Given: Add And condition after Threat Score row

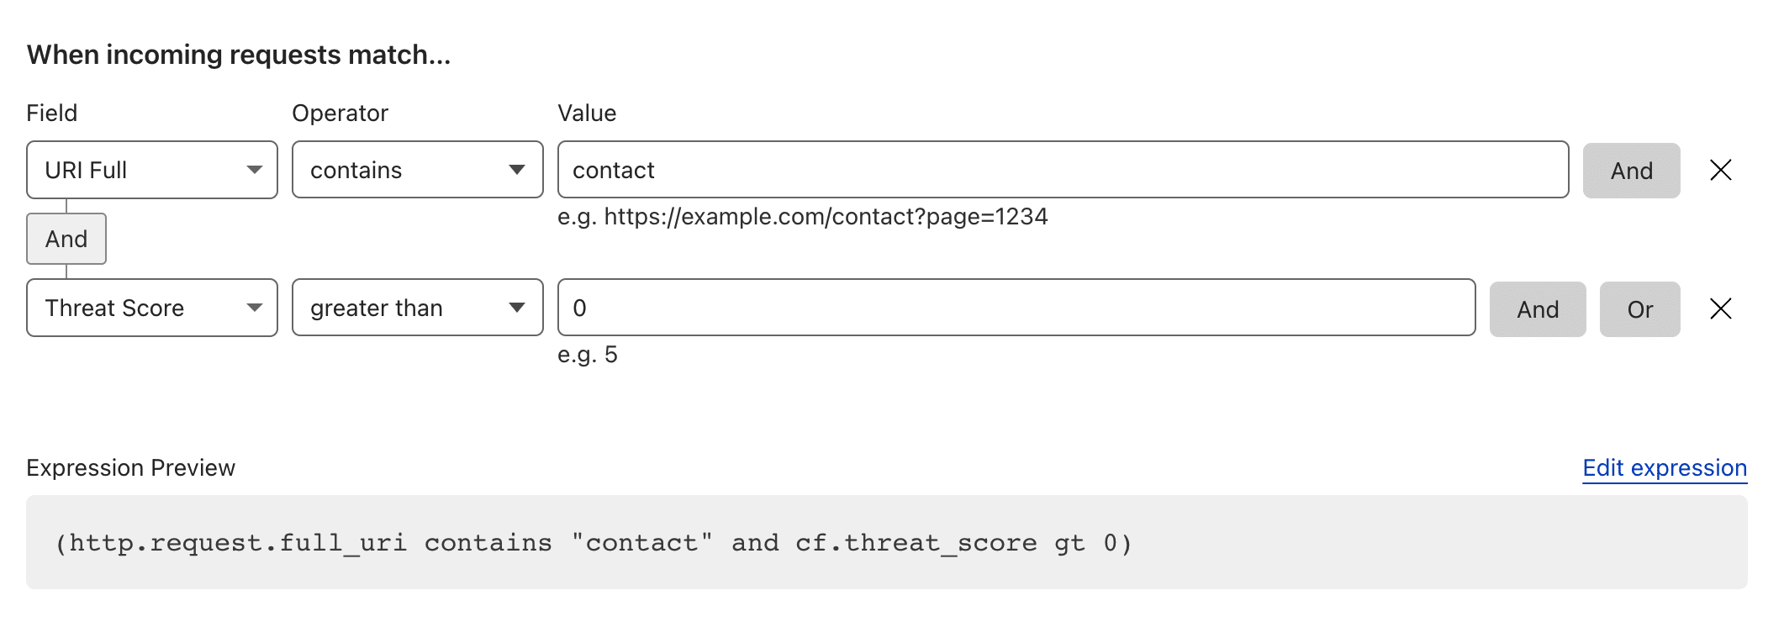Looking at the screenshot, I should tap(1538, 309).
